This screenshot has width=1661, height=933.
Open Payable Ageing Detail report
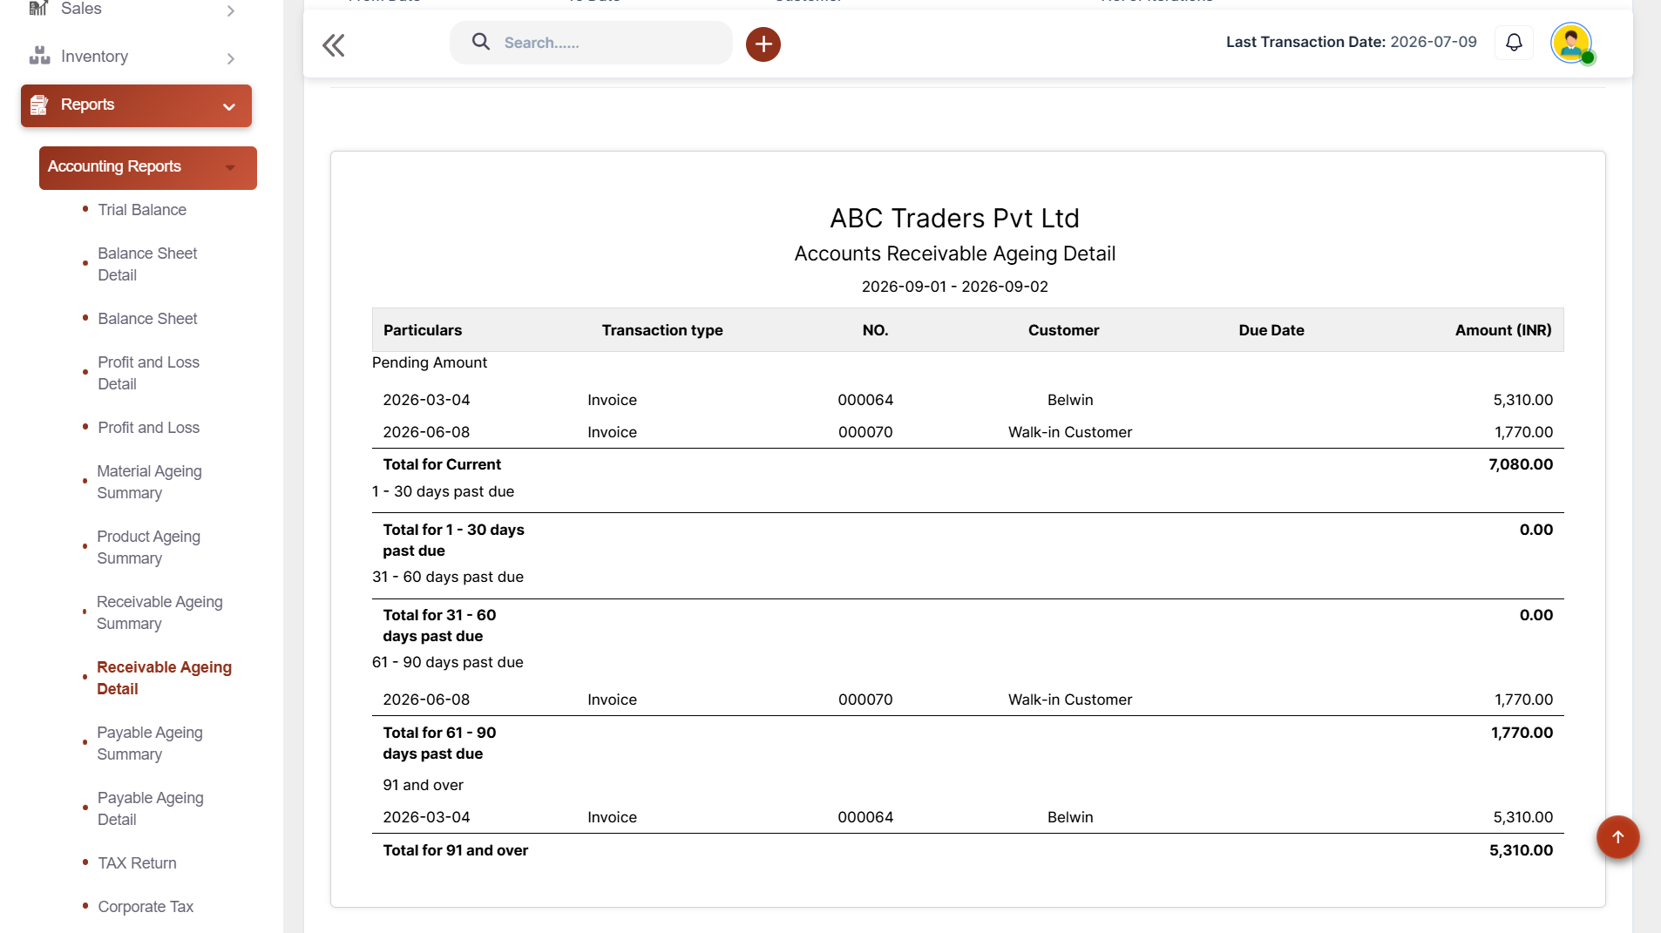[150, 808]
